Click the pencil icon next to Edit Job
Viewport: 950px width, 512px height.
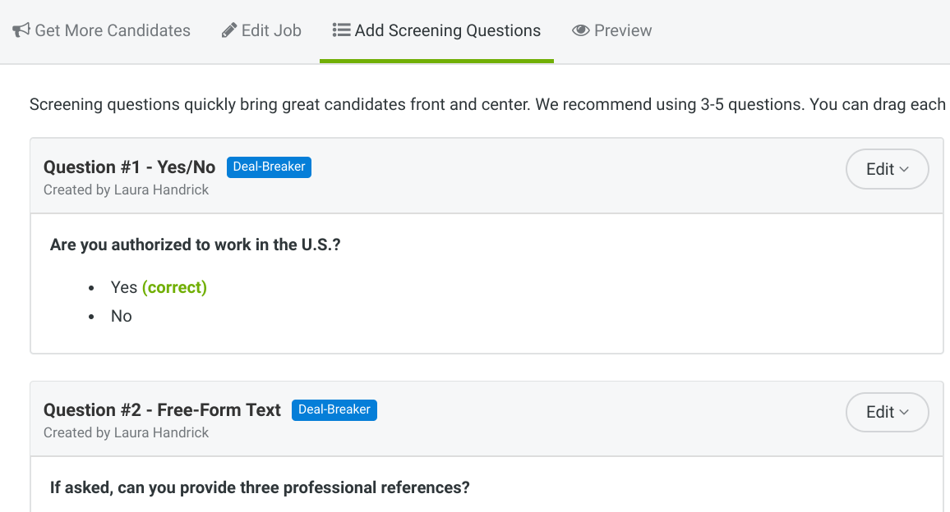[x=229, y=30]
